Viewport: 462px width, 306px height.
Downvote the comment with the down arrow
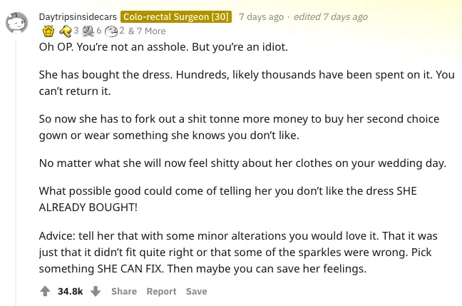click(96, 291)
